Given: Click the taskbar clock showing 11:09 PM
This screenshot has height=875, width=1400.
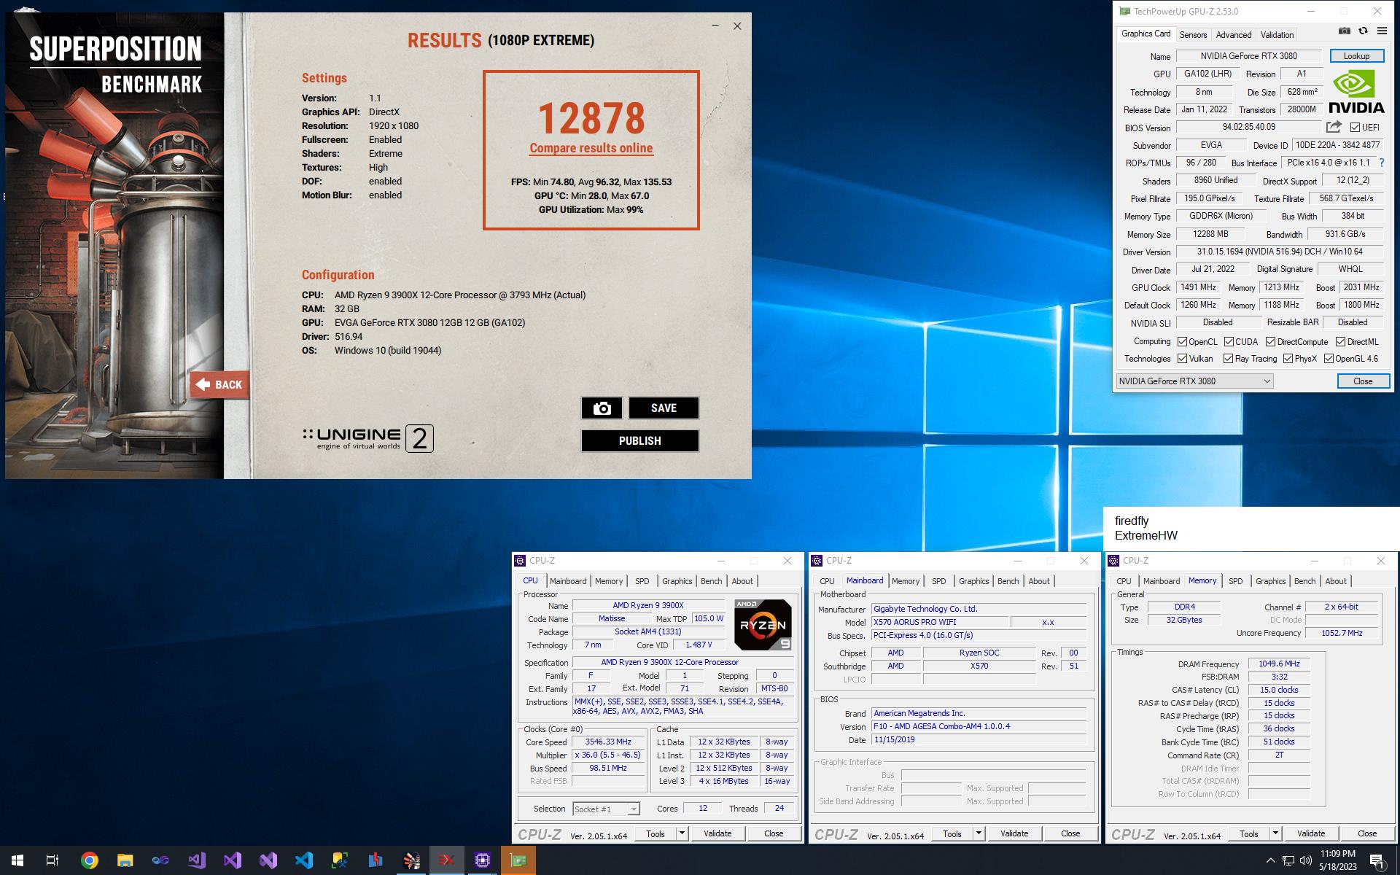Looking at the screenshot, I should click(1337, 860).
